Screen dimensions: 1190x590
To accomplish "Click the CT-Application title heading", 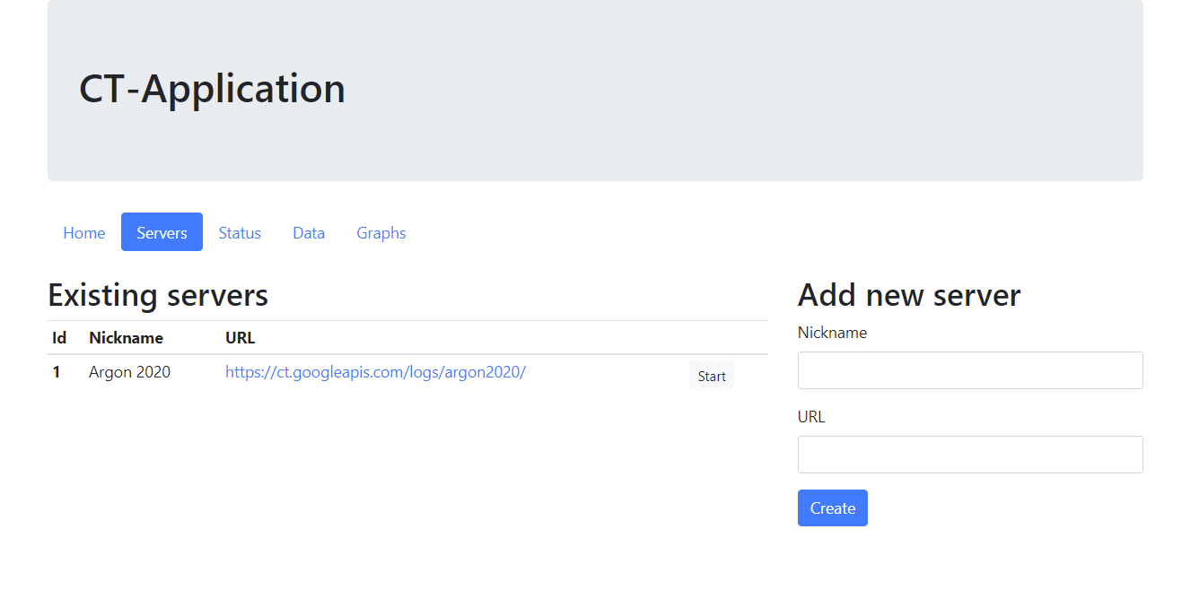I will 212,89.
